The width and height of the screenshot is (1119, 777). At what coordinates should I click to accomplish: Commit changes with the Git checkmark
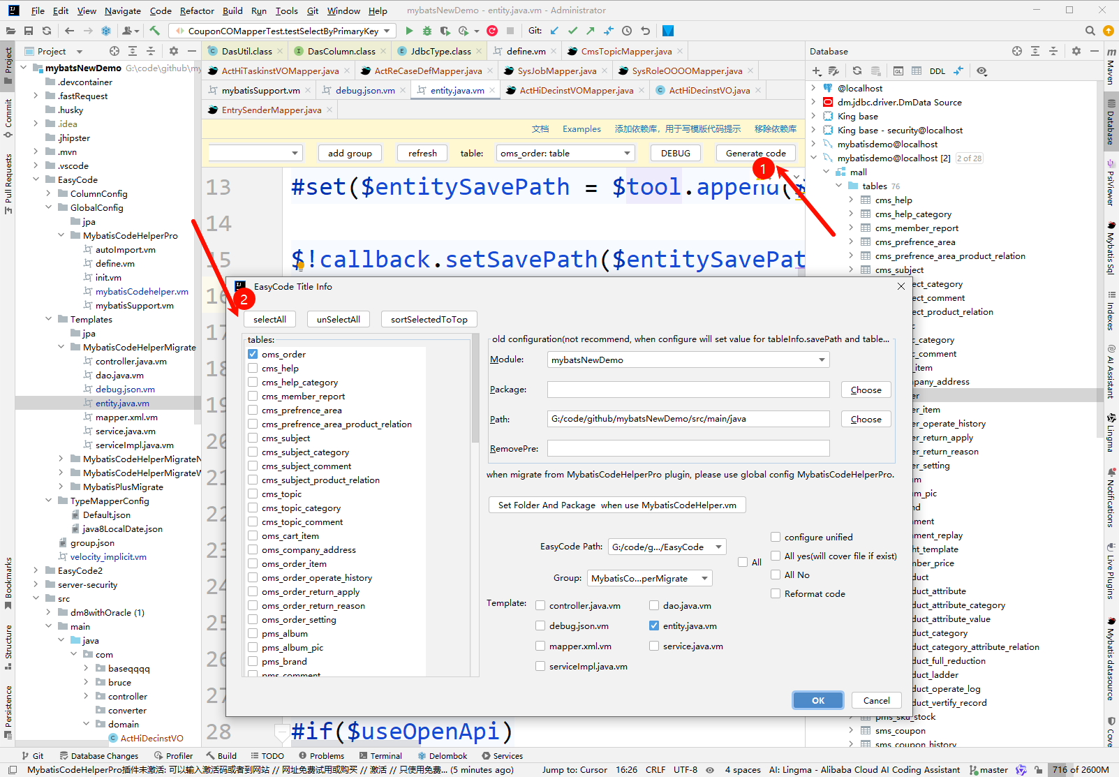point(572,31)
